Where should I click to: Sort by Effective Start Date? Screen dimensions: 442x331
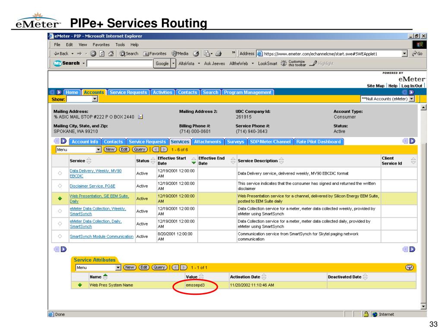pos(194,161)
